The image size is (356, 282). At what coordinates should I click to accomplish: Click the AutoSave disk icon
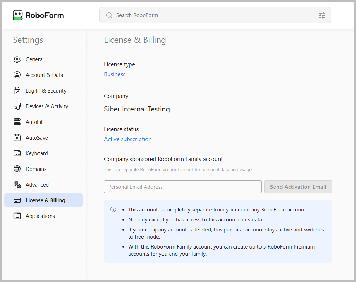point(17,138)
